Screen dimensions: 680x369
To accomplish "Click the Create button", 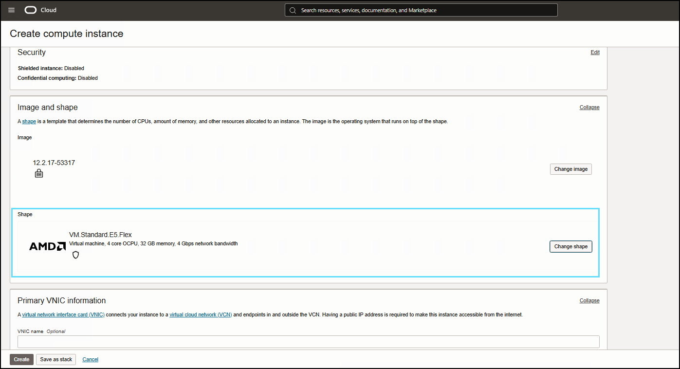I will pos(21,359).
